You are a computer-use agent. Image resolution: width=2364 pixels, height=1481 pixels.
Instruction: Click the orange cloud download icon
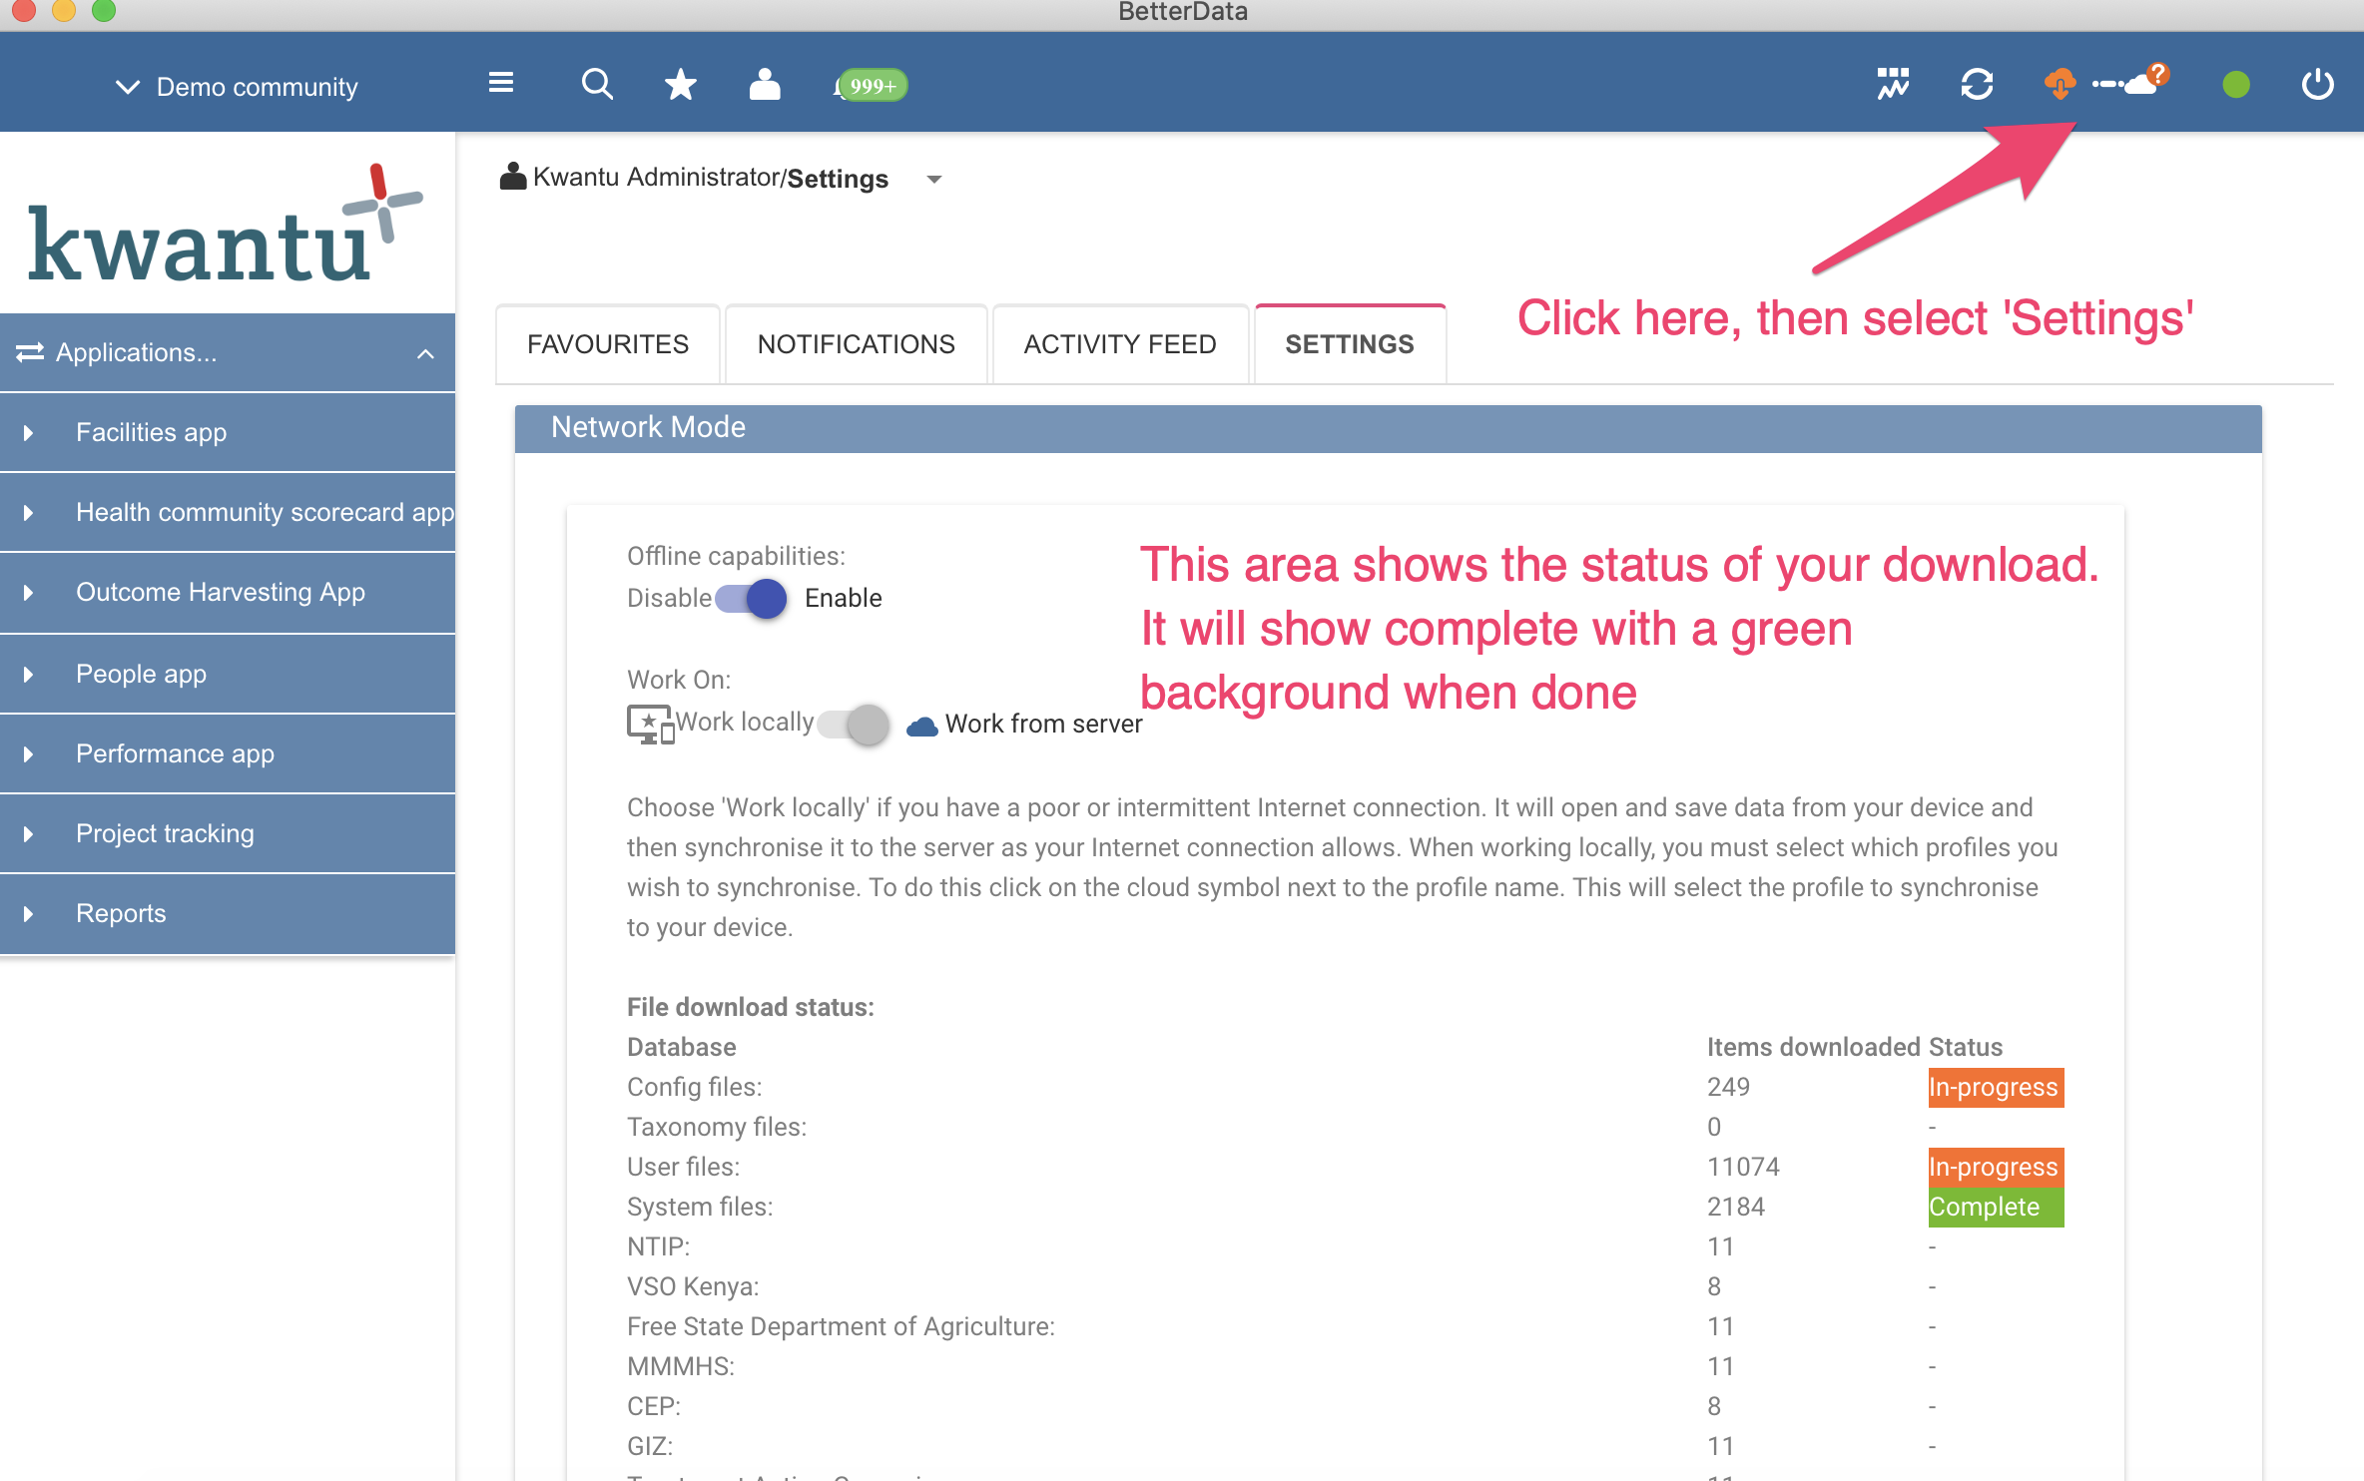coord(2060,84)
